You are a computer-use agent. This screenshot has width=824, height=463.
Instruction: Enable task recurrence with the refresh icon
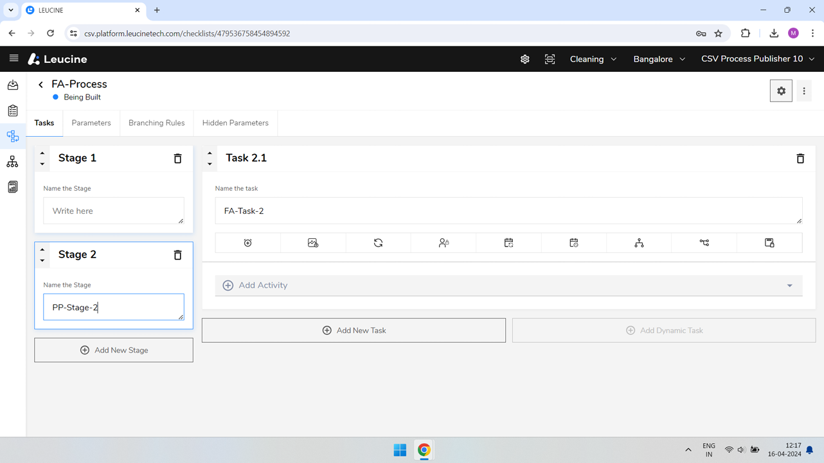click(x=379, y=243)
